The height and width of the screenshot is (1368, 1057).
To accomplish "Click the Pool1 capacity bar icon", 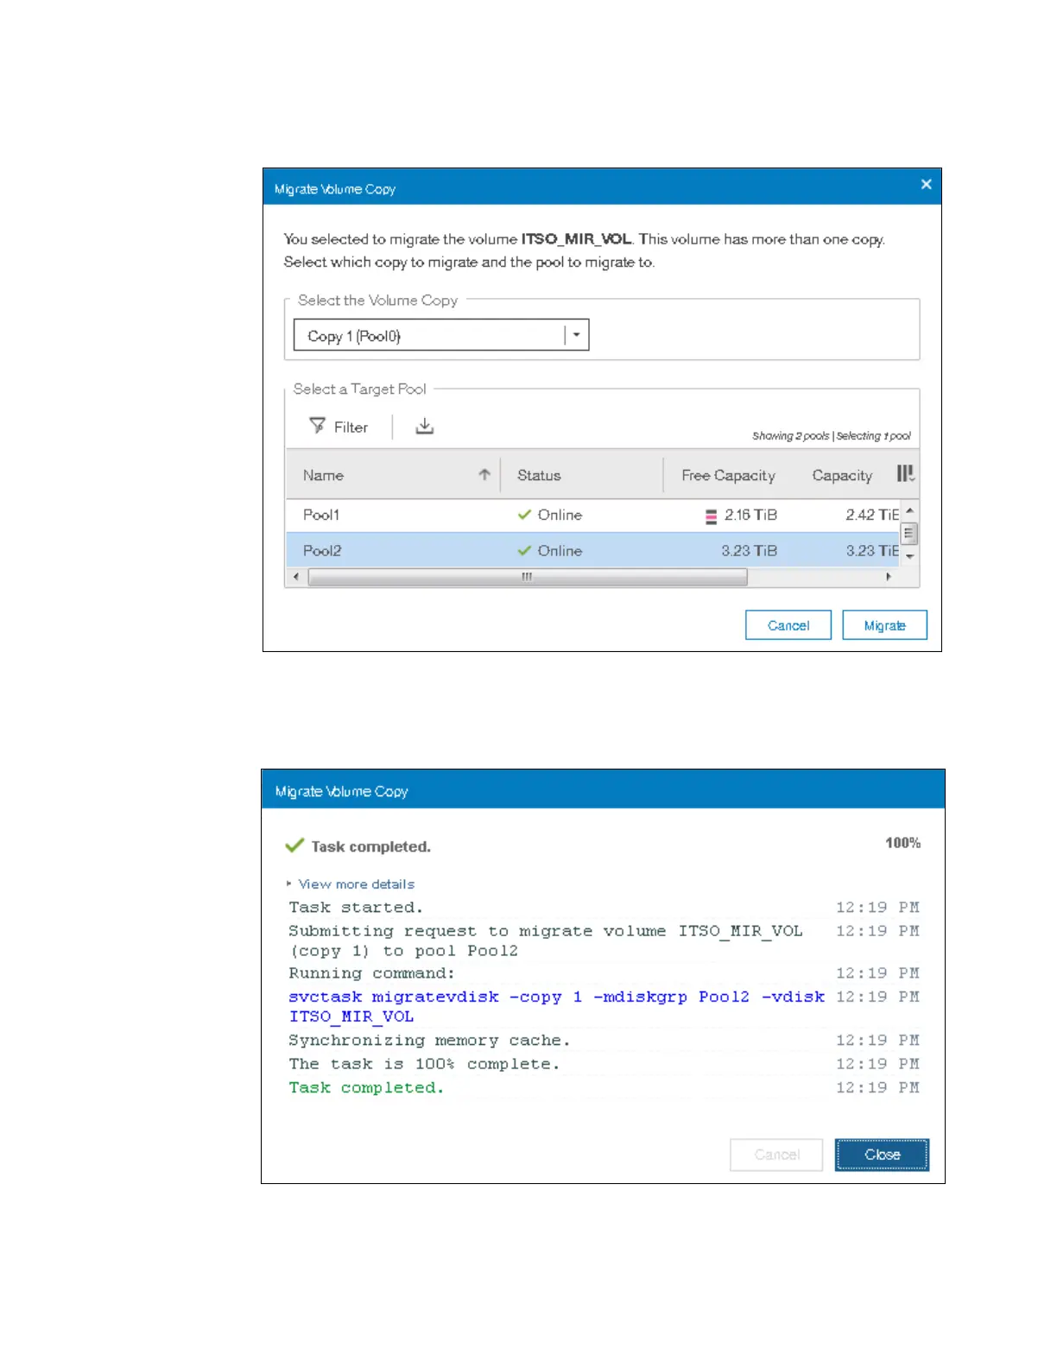I will tap(711, 516).
